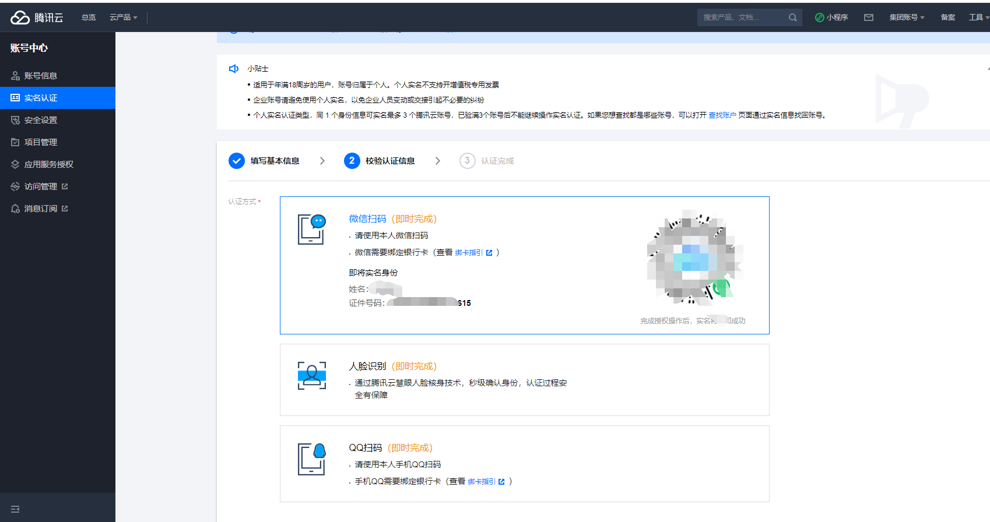Click external link icon beside 访问管理
The height and width of the screenshot is (522, 990).
click(x=65, y=186)
